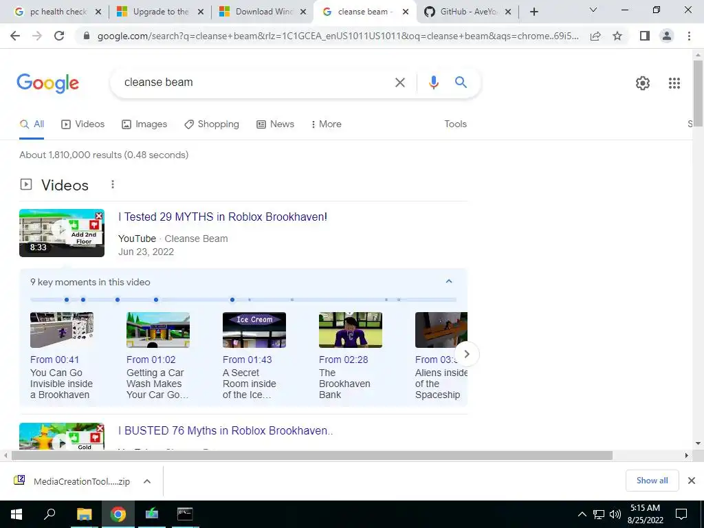Click the horizontal page scrollbar
704x528 pixels.
pos(311,456)
